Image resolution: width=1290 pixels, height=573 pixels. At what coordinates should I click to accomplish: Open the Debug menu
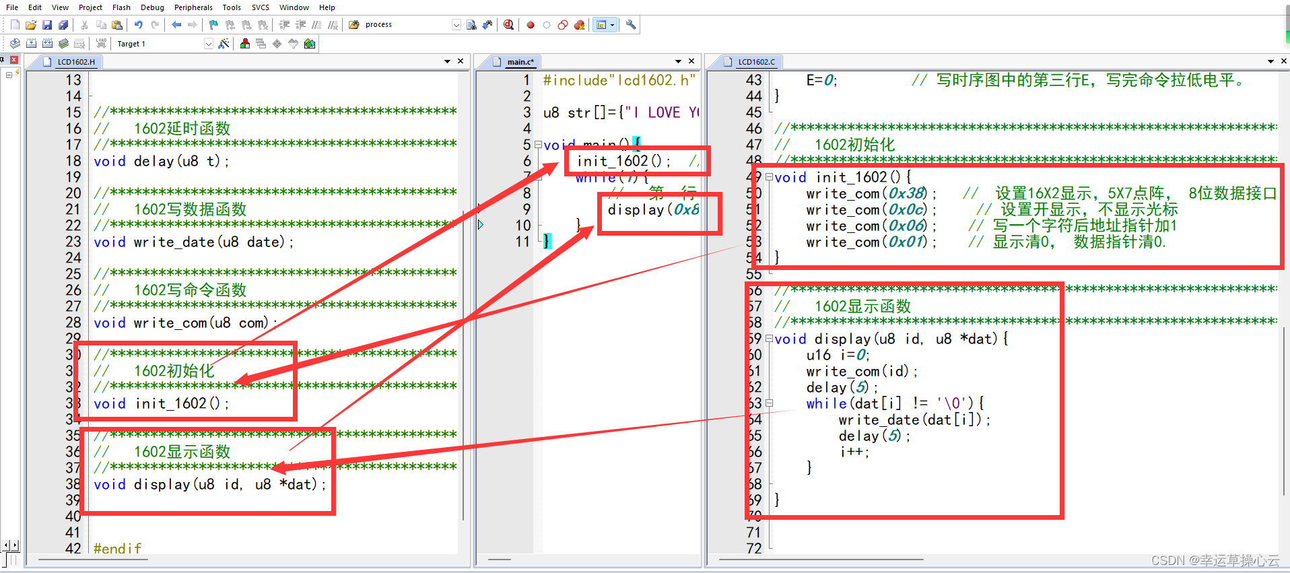click(x=152, y=7)
